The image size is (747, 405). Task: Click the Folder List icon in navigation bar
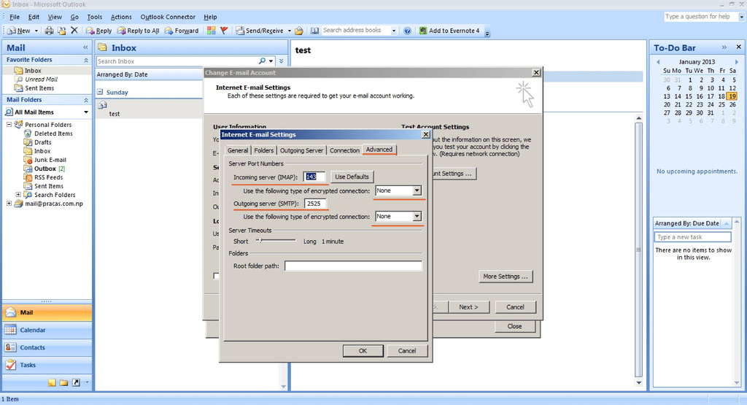[x=63, y=382]
